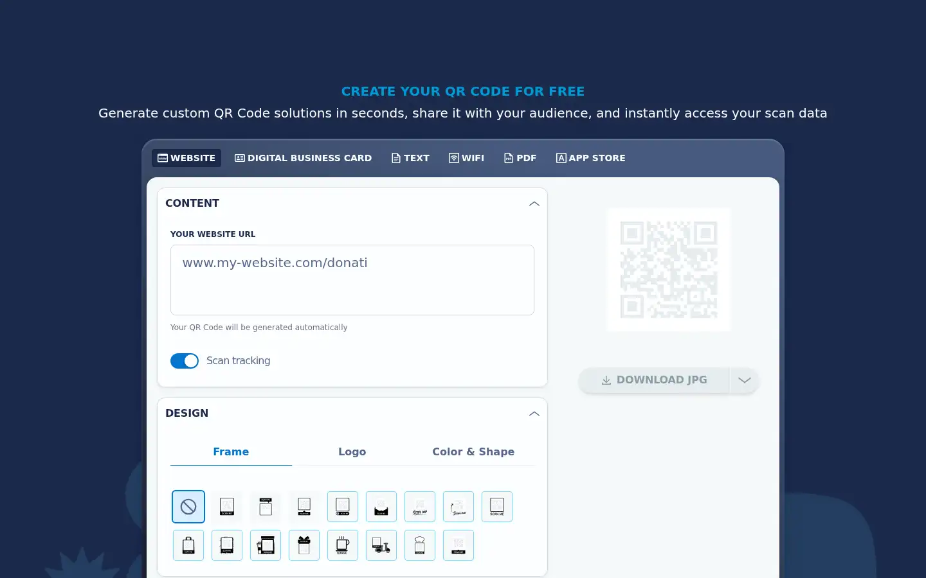Click the QR code preview image
926x578 pixels.
669,270
